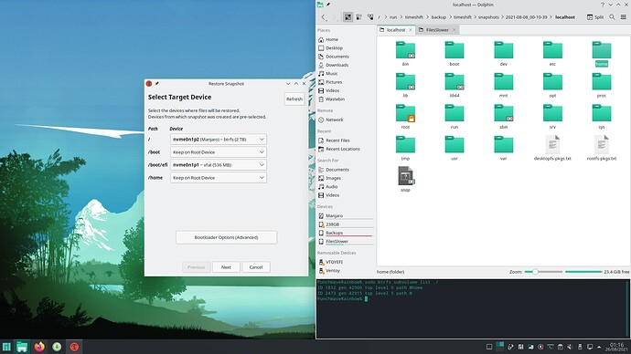Image resolution: width=631 pixels, height=354 pixels.
Task: Close the localhost tab
Action: 411,30
